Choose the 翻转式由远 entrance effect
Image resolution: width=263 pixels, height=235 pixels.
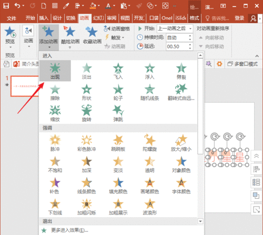pyautogui.click(x=181, y=92)
